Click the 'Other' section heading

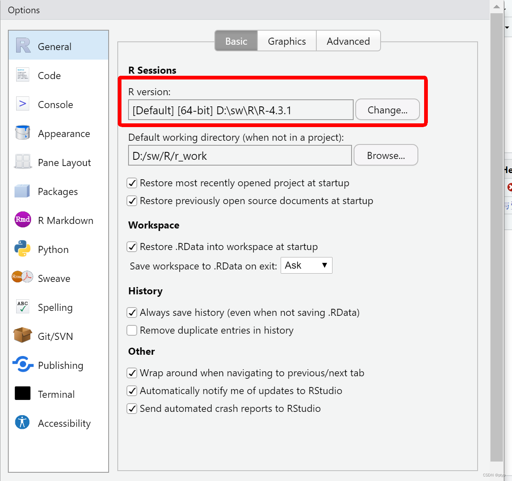[141, 351]
